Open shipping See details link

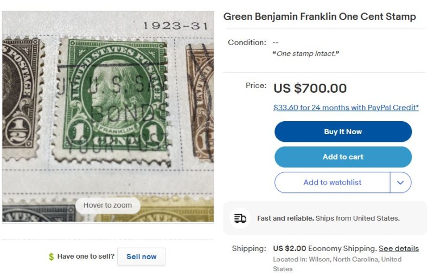click(x=399, y=248)
